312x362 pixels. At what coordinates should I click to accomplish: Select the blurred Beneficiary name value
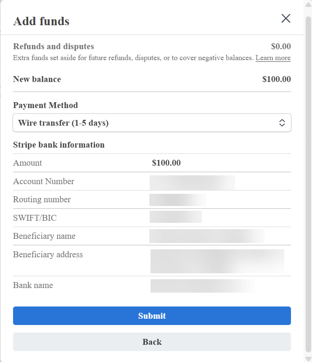point(206,236)
